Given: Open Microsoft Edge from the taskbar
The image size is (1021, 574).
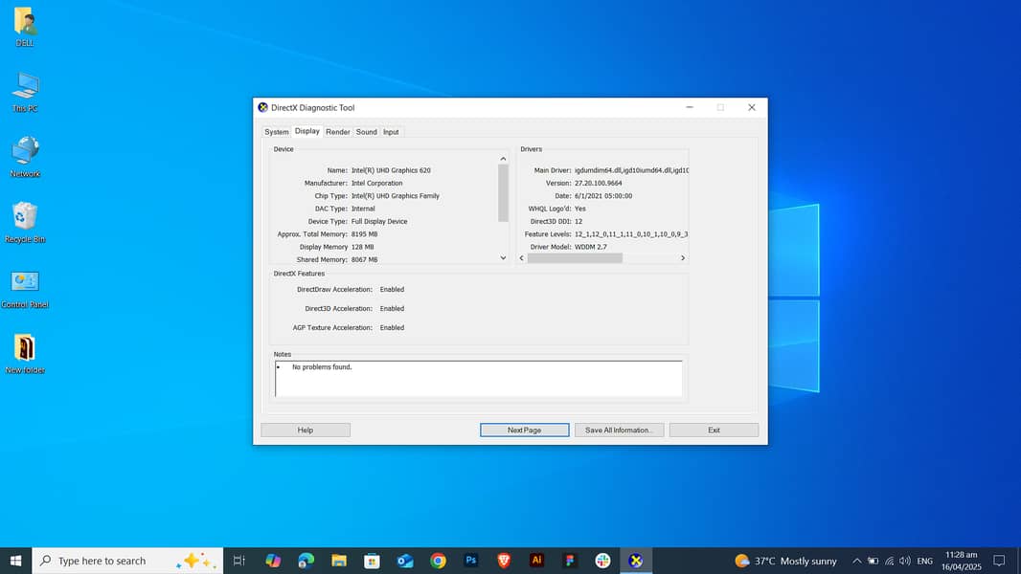Looking at the screenshot, I should [306, 561].
